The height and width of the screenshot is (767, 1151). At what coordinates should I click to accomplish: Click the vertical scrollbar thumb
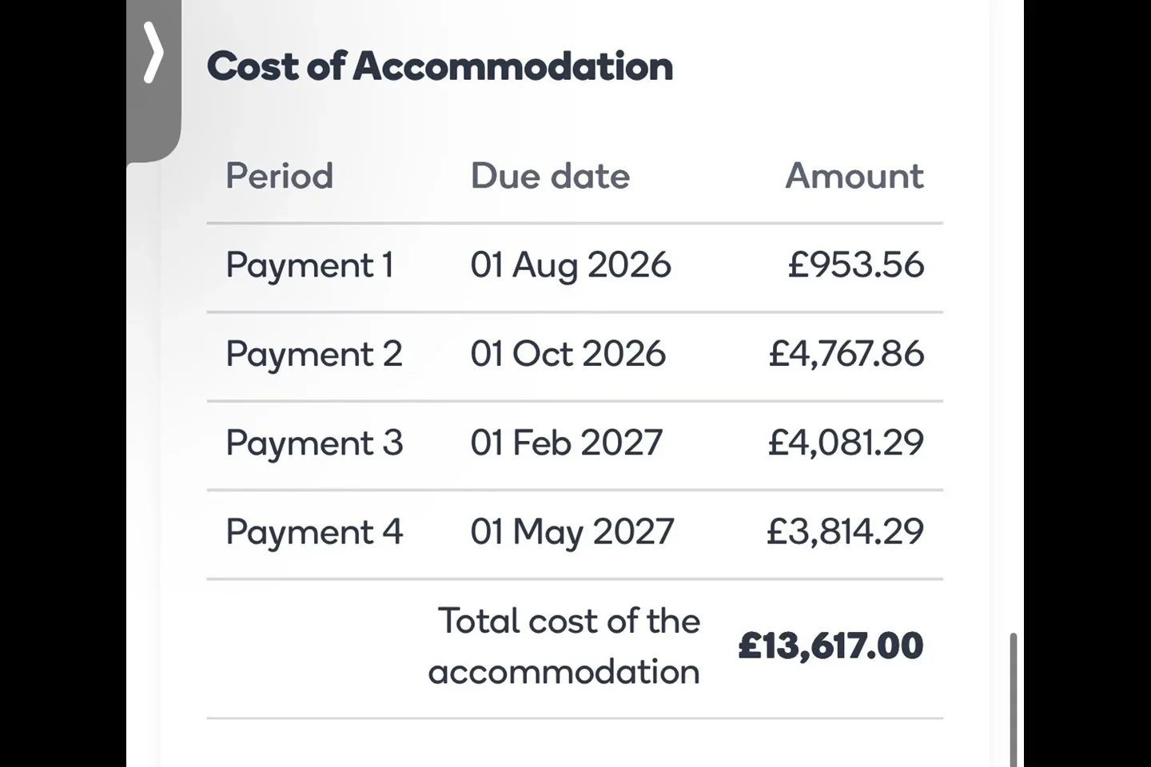pos(1014,700)
